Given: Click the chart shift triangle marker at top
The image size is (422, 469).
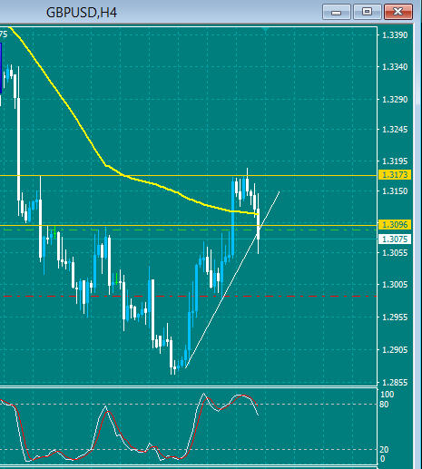Looking at the screenshot, I should pyautogui.click(x=266, y=29).
